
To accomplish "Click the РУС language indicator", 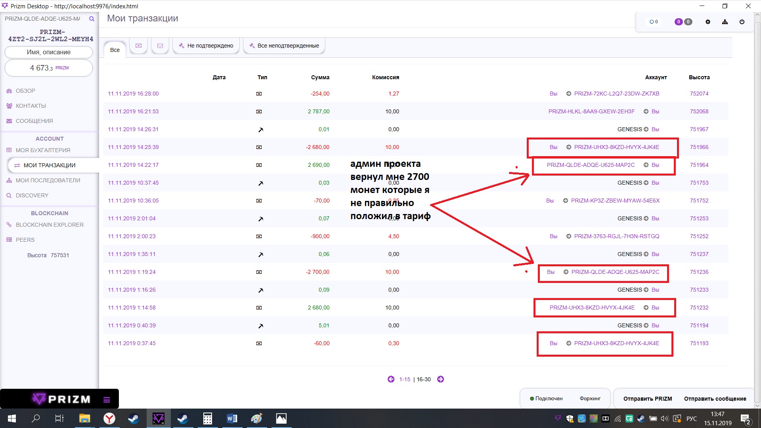I will [691, 418].
